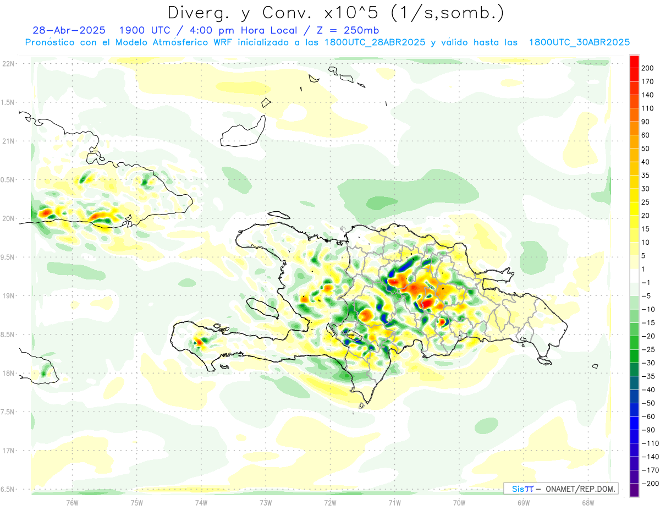The height and width of the screenshot is (510, 660).
Task: Click the '140' positive color scale label
Action: [648, 95]
